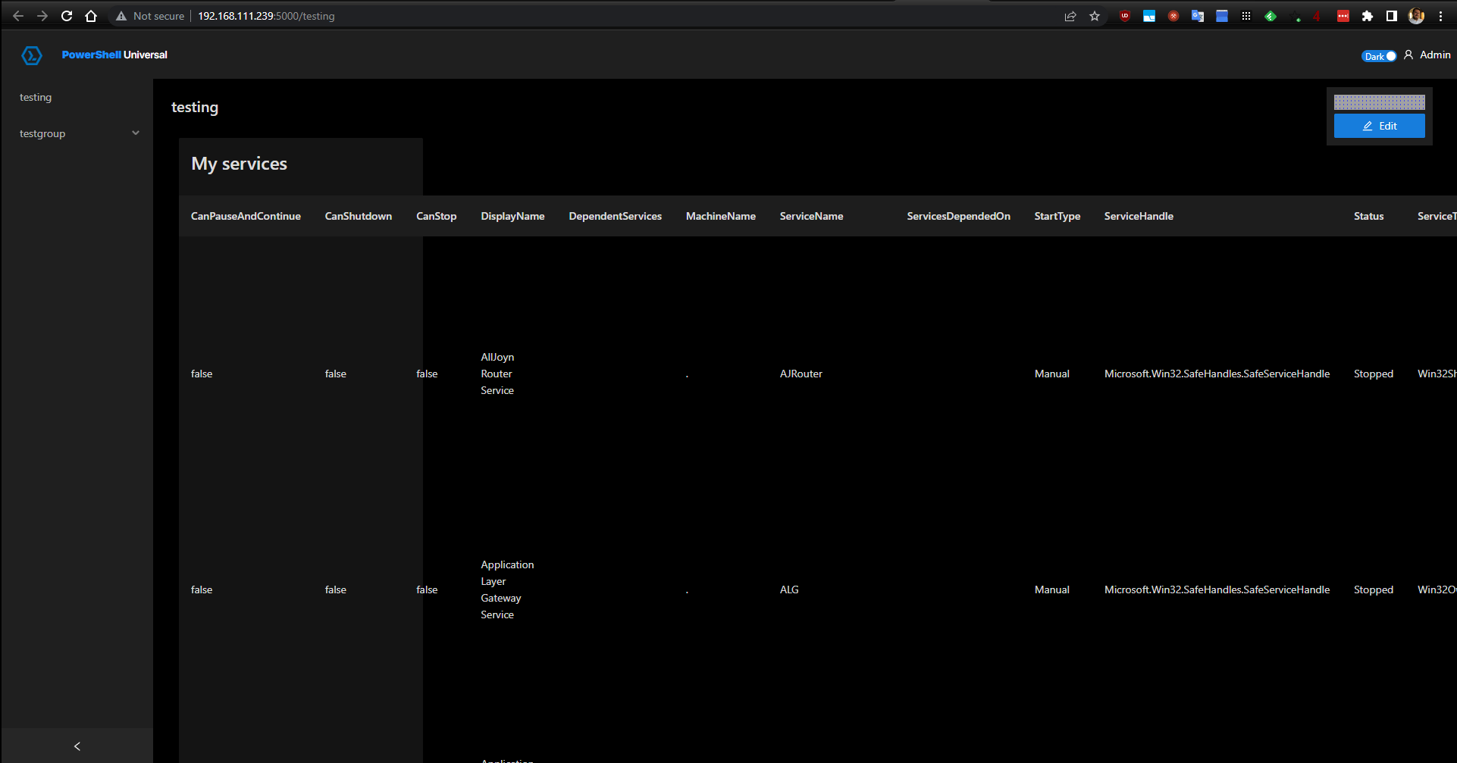Open the red tools extension icon
Screen dimensions: 1457x763
pyautogui.click(x=1173, y=16)
